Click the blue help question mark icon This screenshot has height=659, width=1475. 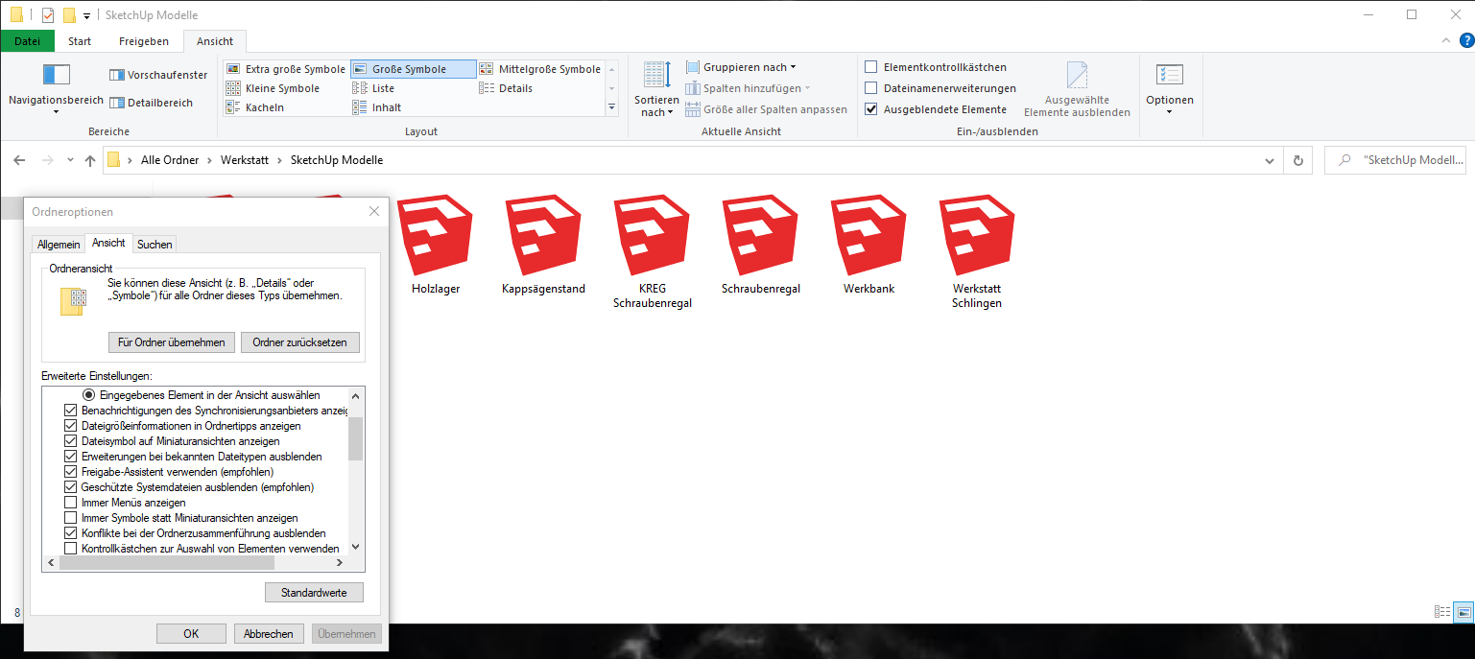(1466, 40)
